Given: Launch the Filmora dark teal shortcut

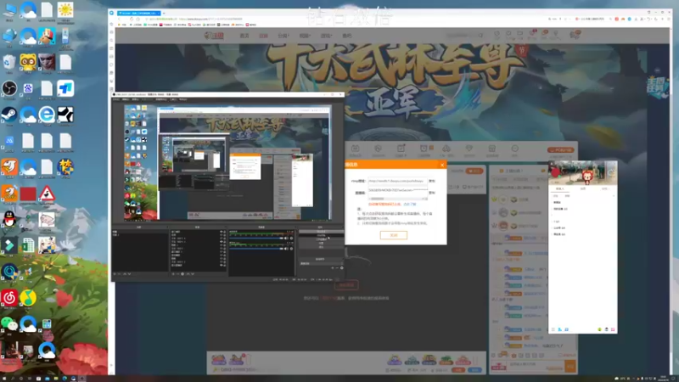Looking at the screenshot, I should coord(9,245).
